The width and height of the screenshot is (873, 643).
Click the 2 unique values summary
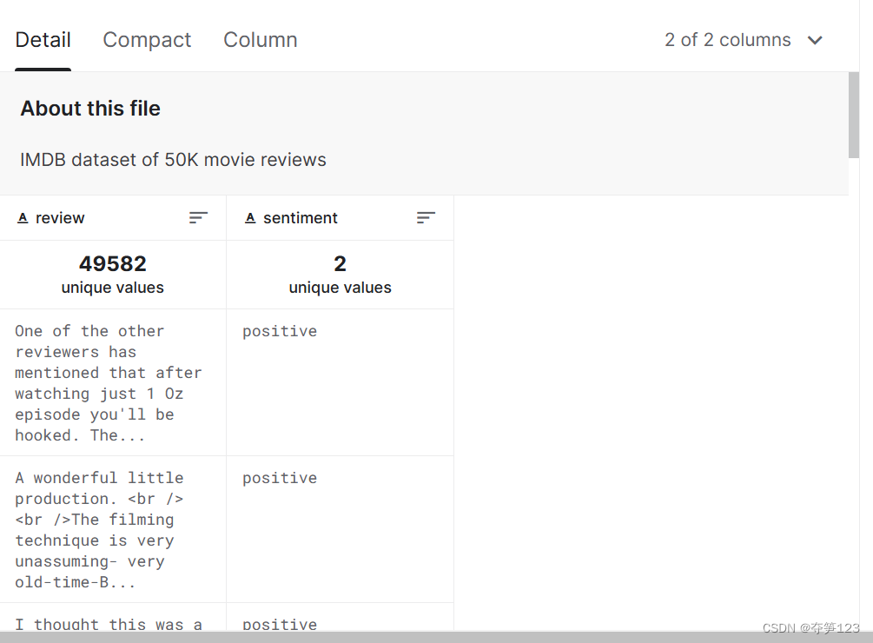(x=340, y=274)
